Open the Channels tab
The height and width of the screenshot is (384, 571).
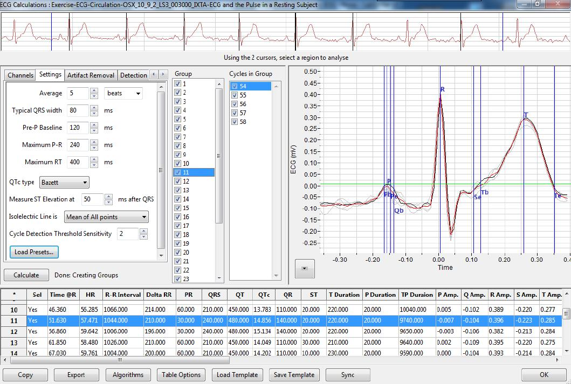(20, 75)
